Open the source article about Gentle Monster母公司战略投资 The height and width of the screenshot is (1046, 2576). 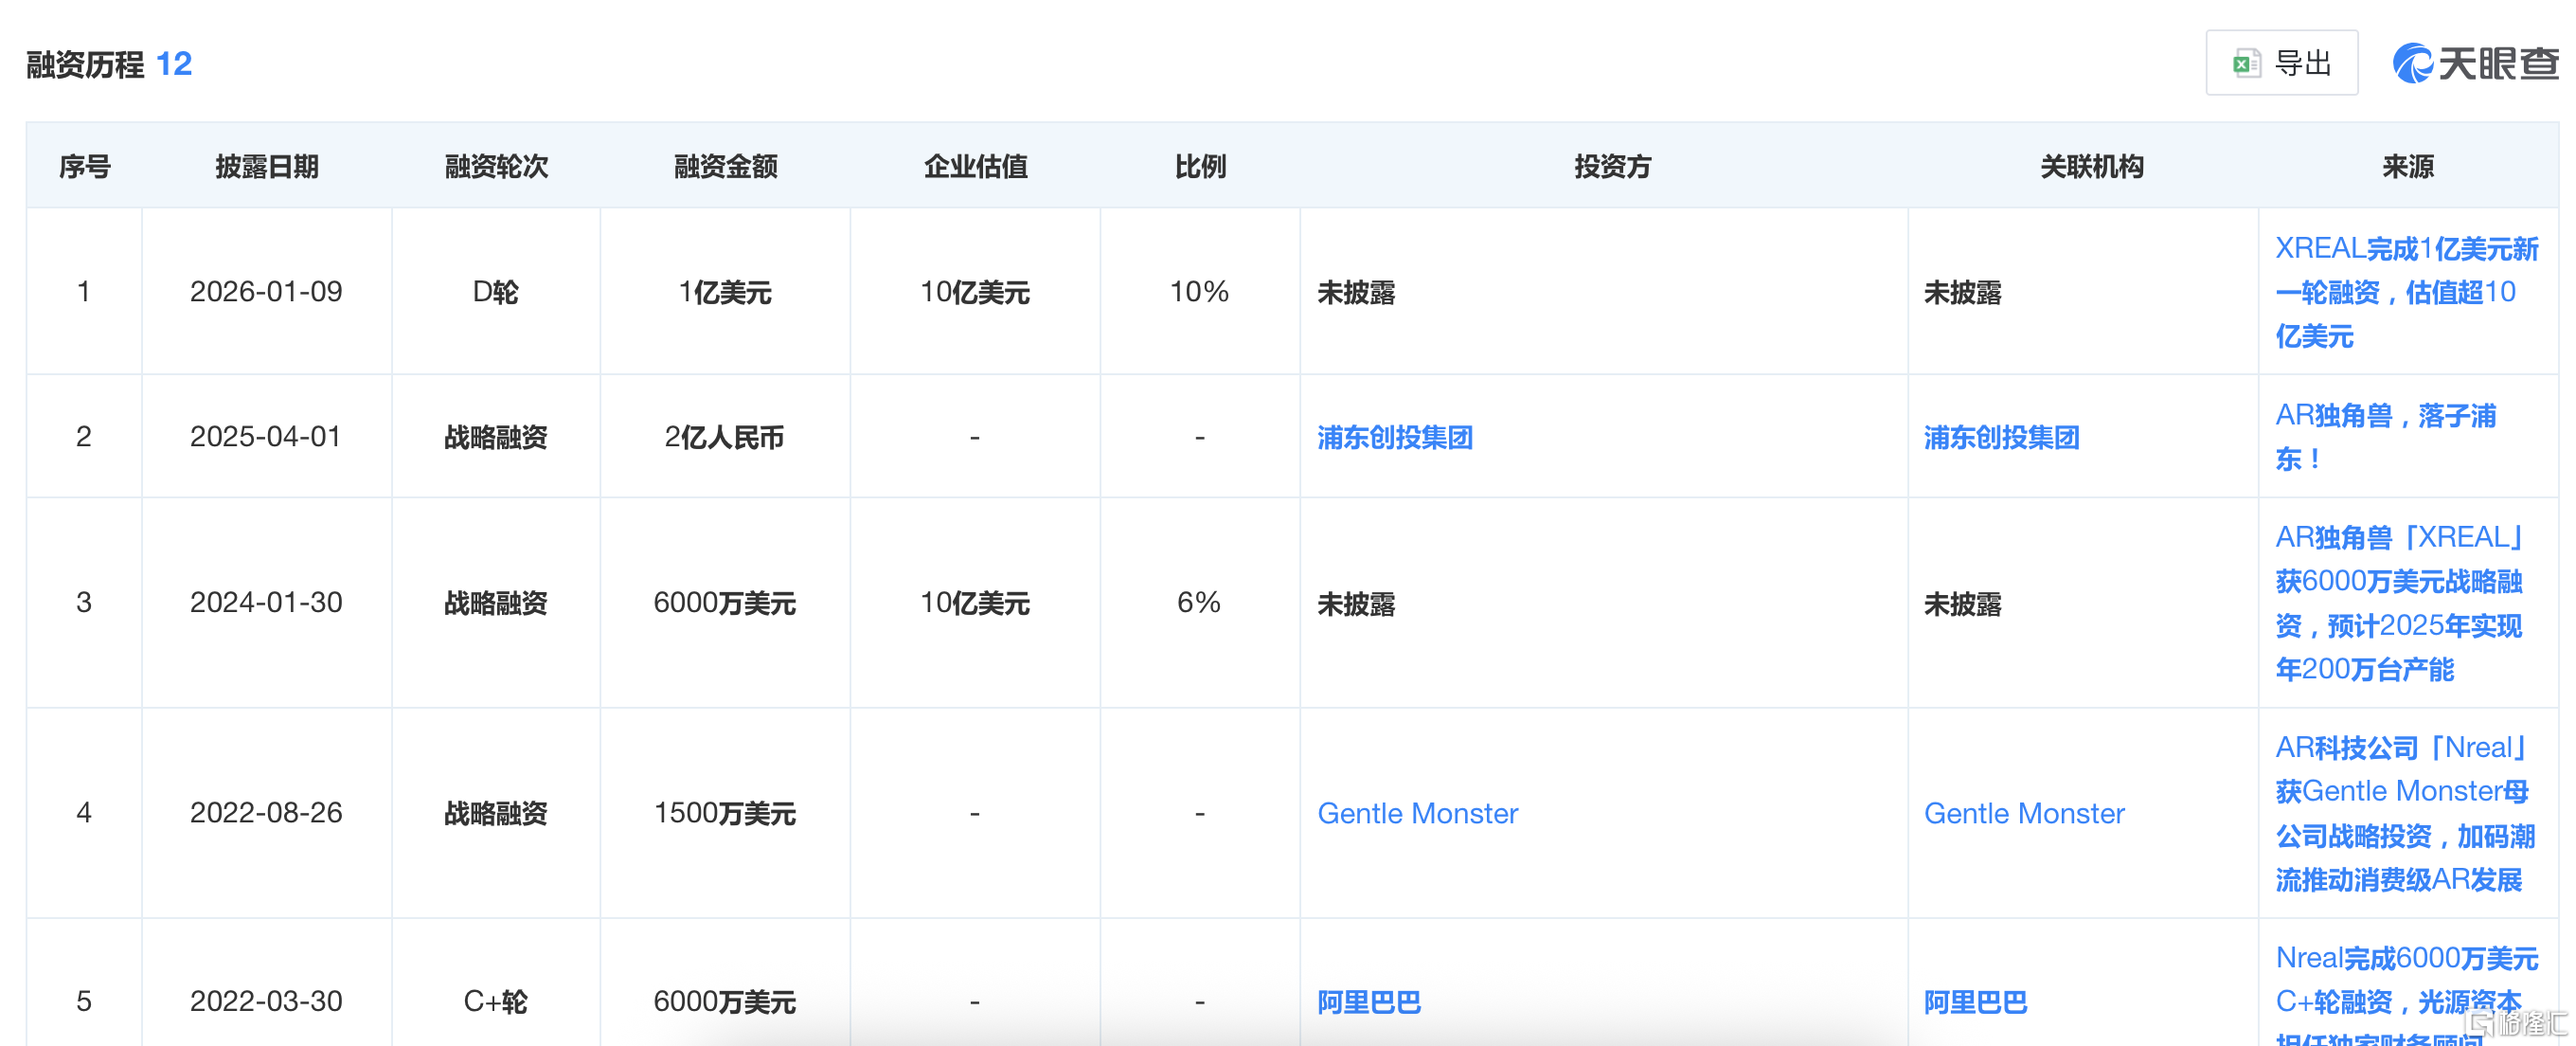point(2404,813)
